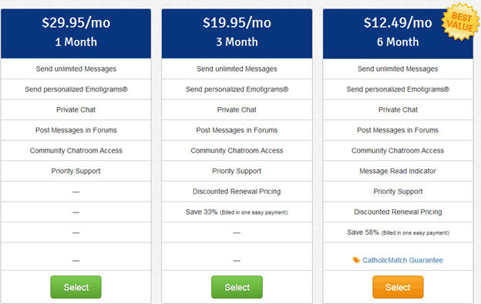Click Save 33% row in 3 Month plan
The height and width of the screenshot is (304, 481).
(237, 212)
